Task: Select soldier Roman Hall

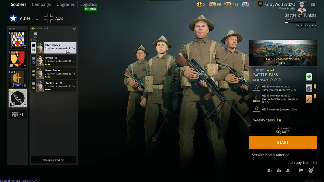Action: 53,61
